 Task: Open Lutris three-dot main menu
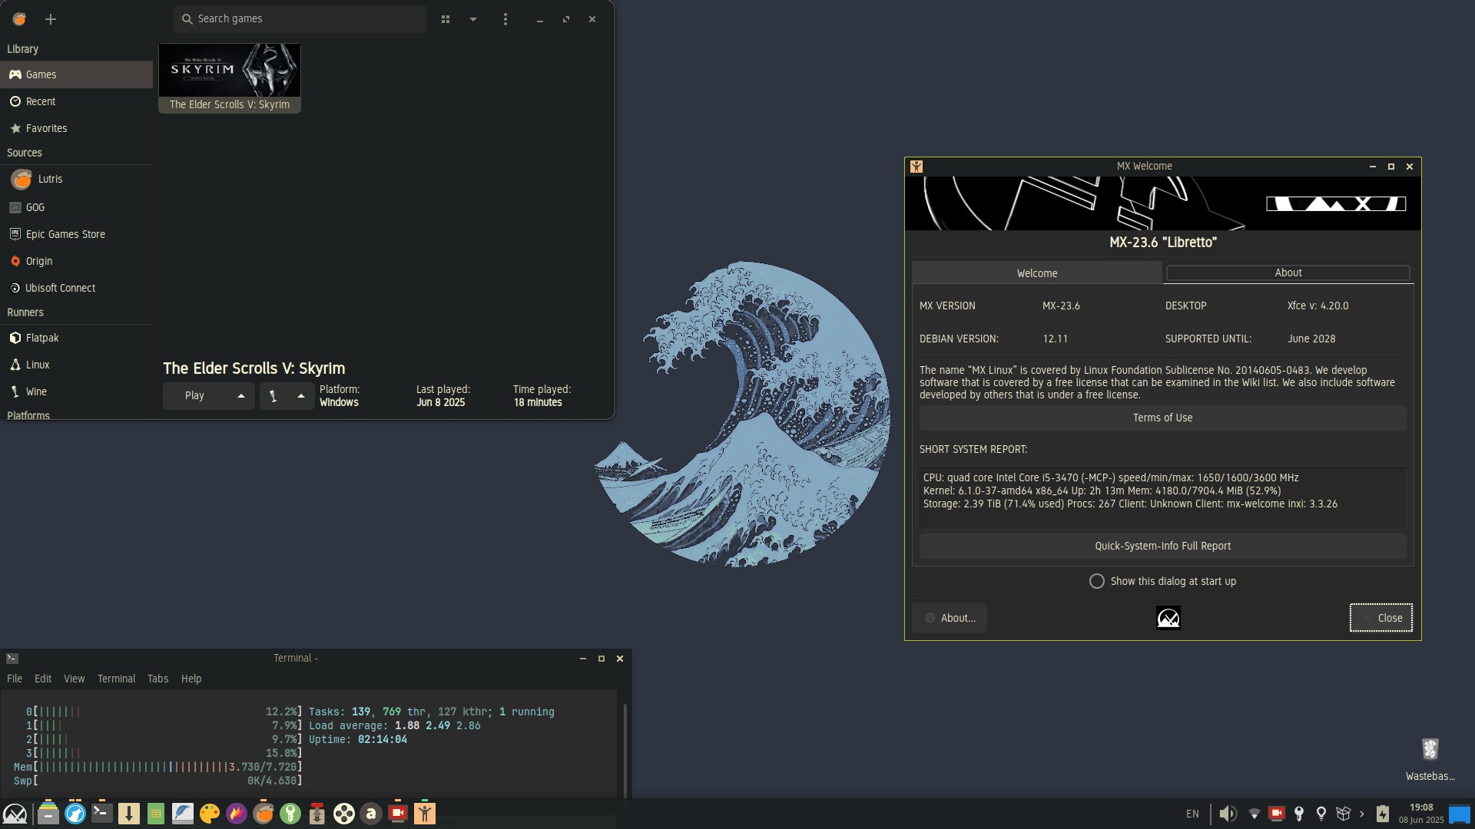point(505,19)
